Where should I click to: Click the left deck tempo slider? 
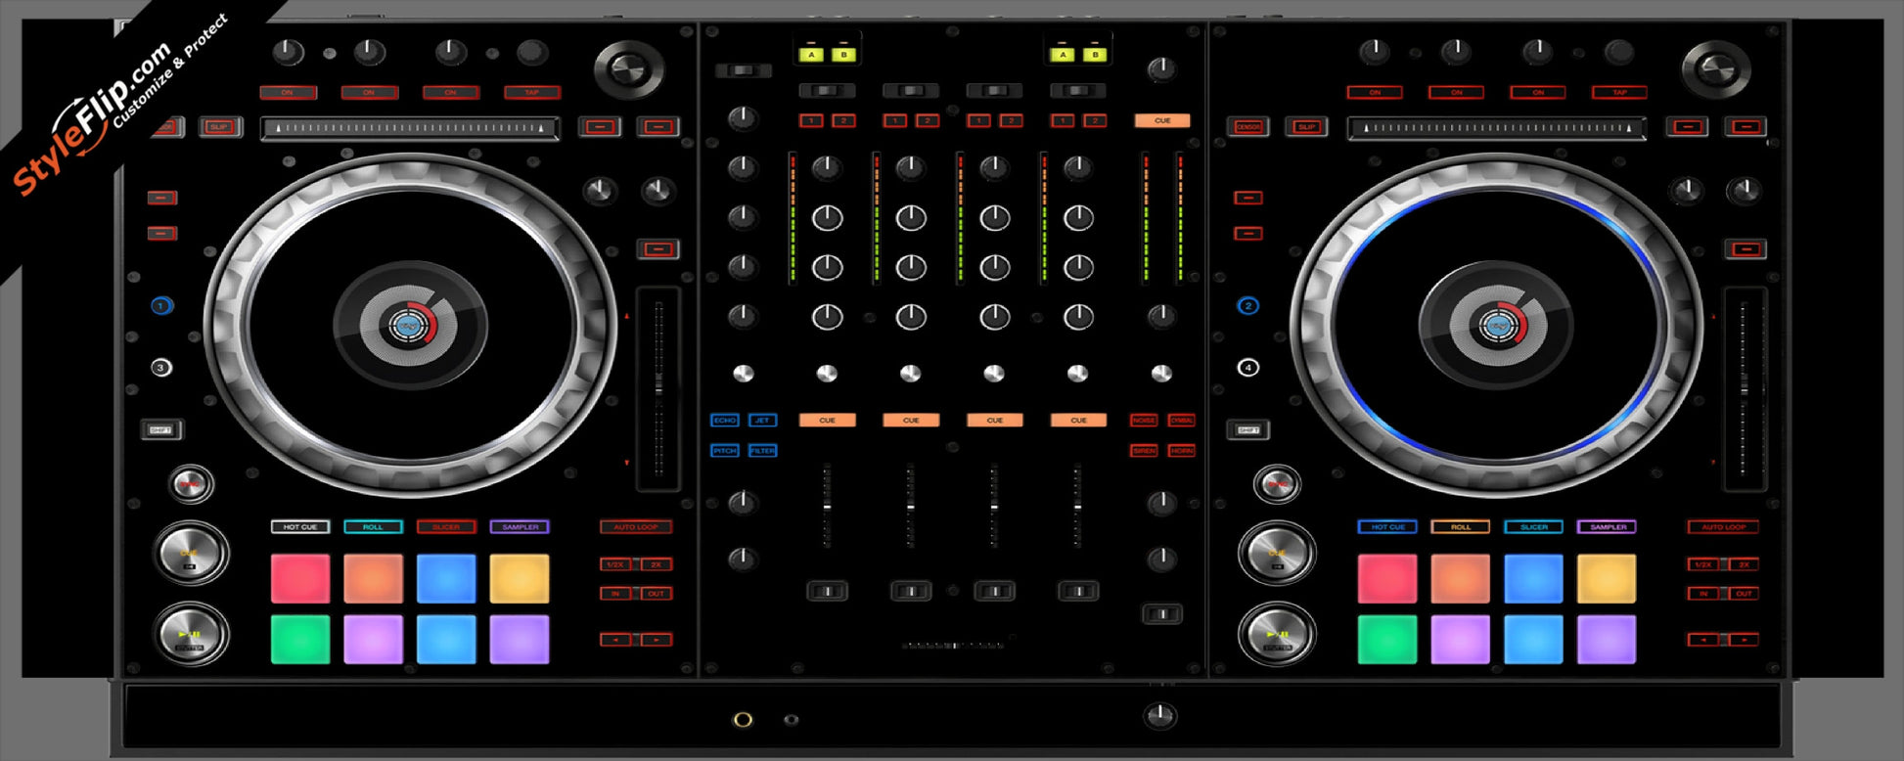(x=658, y=388)
